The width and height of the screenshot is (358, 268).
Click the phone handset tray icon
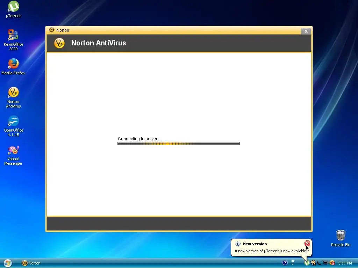click(319, 263)
